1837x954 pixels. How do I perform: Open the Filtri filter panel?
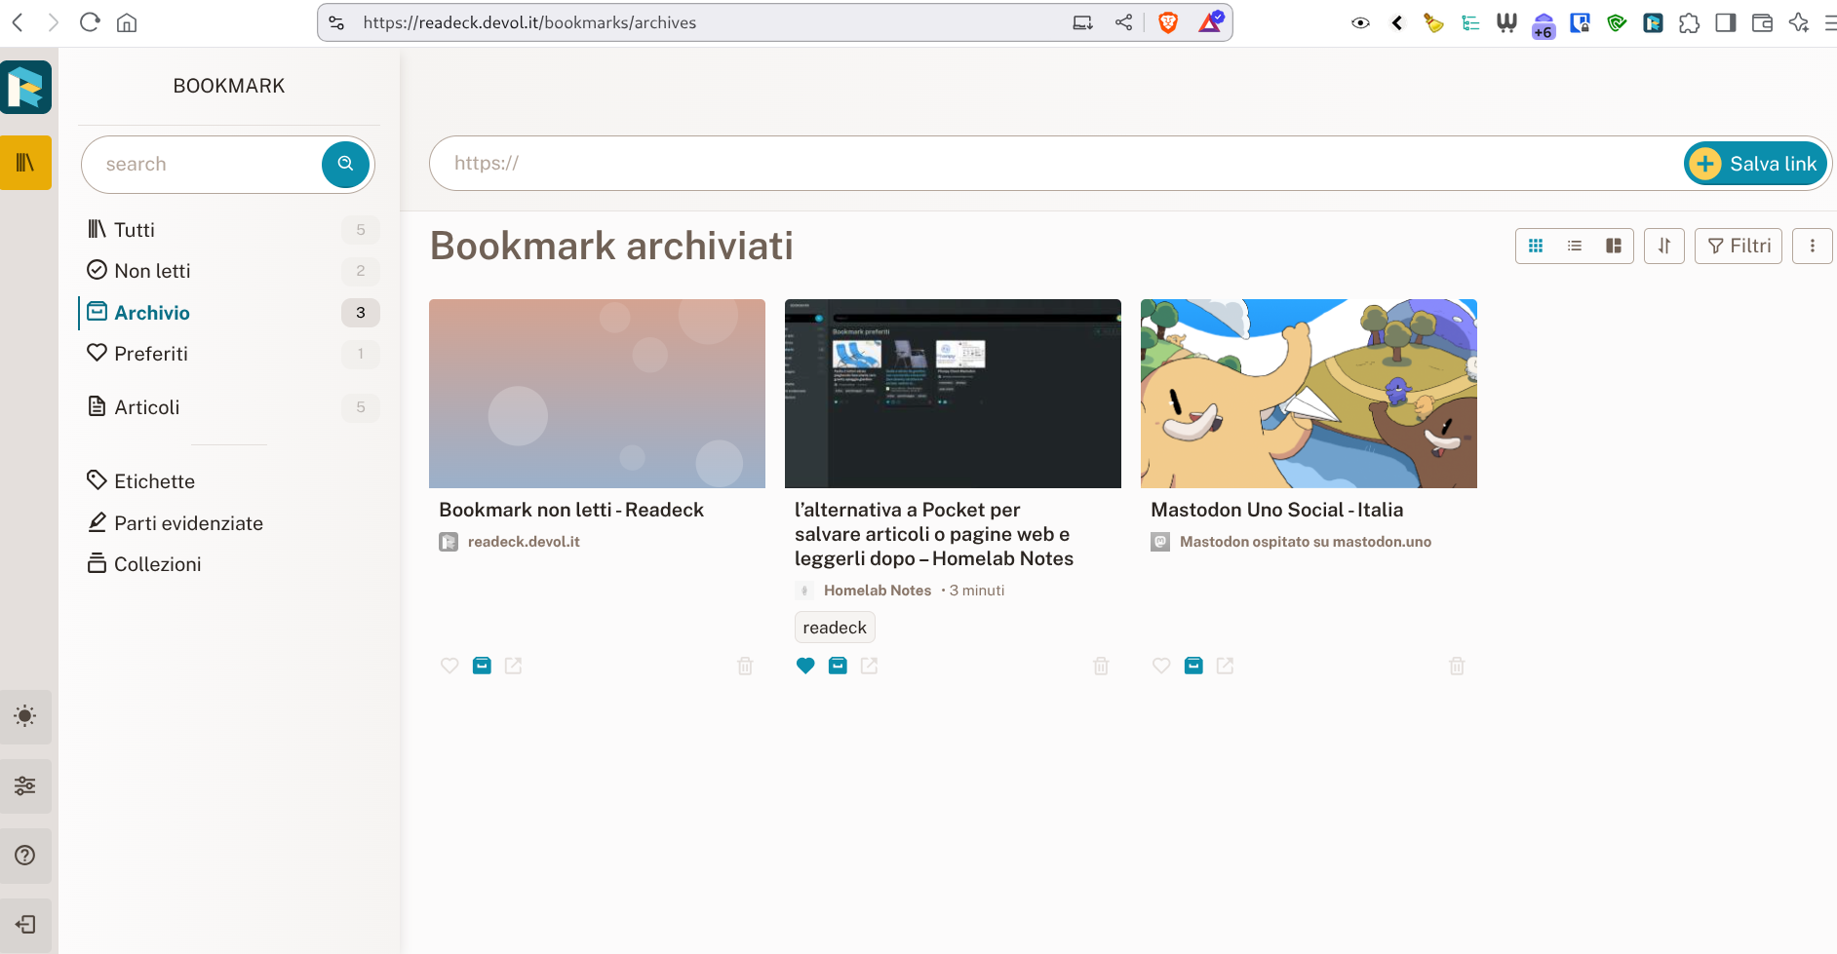tap(1739, 246)
